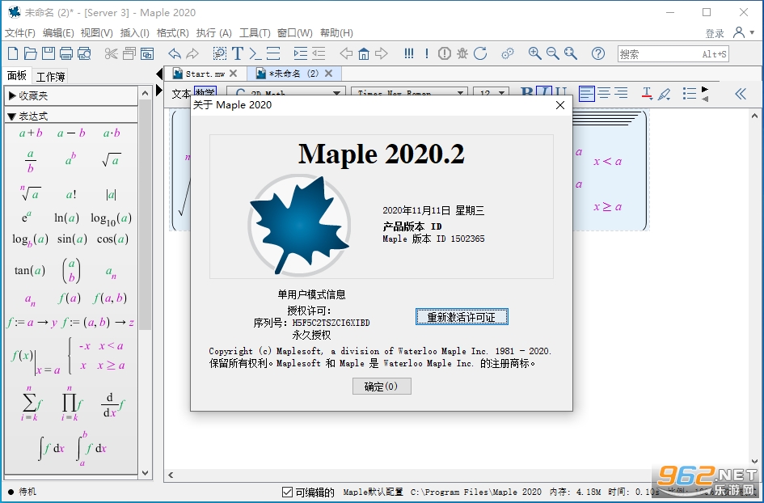Open the debugger with the bug icon
This screenshot has width=764, height=503.
point(462,53)
